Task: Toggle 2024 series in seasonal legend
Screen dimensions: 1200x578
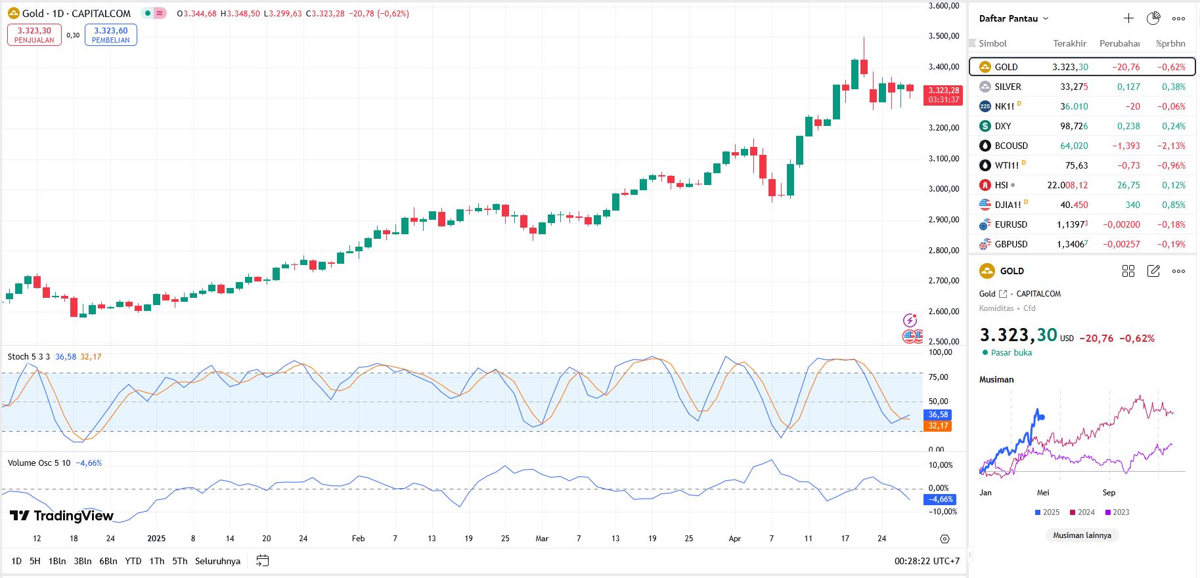Action: 1082,512
